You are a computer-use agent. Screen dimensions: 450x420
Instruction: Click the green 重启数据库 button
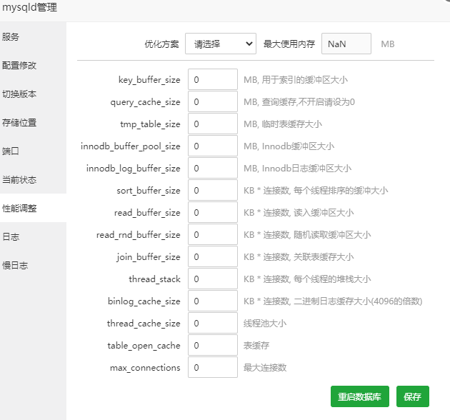pos(359,396)
